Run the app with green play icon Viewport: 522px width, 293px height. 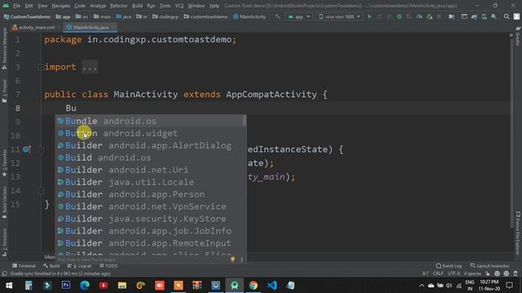pos(369,16)
